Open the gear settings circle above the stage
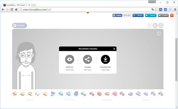Screen dimensions: 178x109 click(161, 25)
